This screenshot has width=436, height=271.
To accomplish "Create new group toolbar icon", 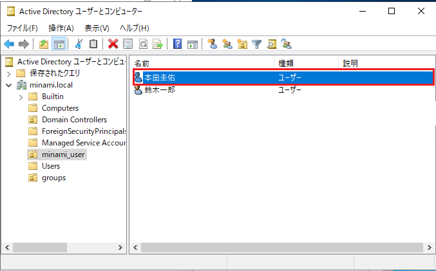I will tap(227, 44).
